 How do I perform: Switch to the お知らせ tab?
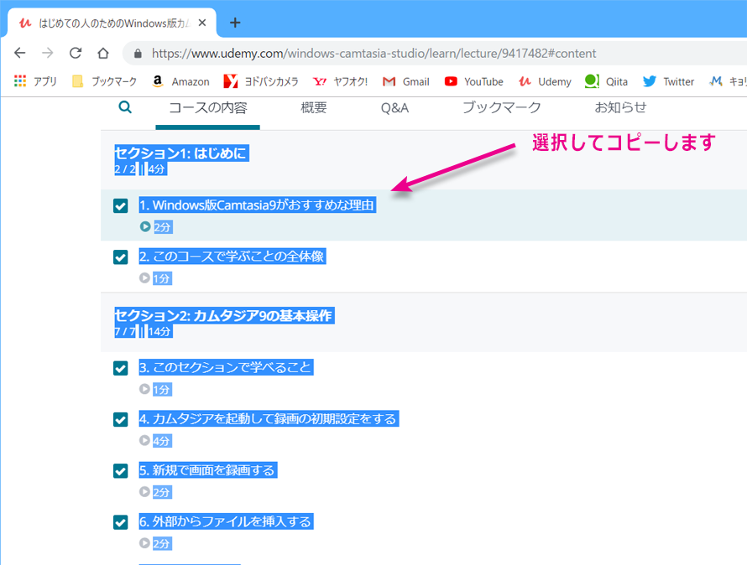(620, 107)
